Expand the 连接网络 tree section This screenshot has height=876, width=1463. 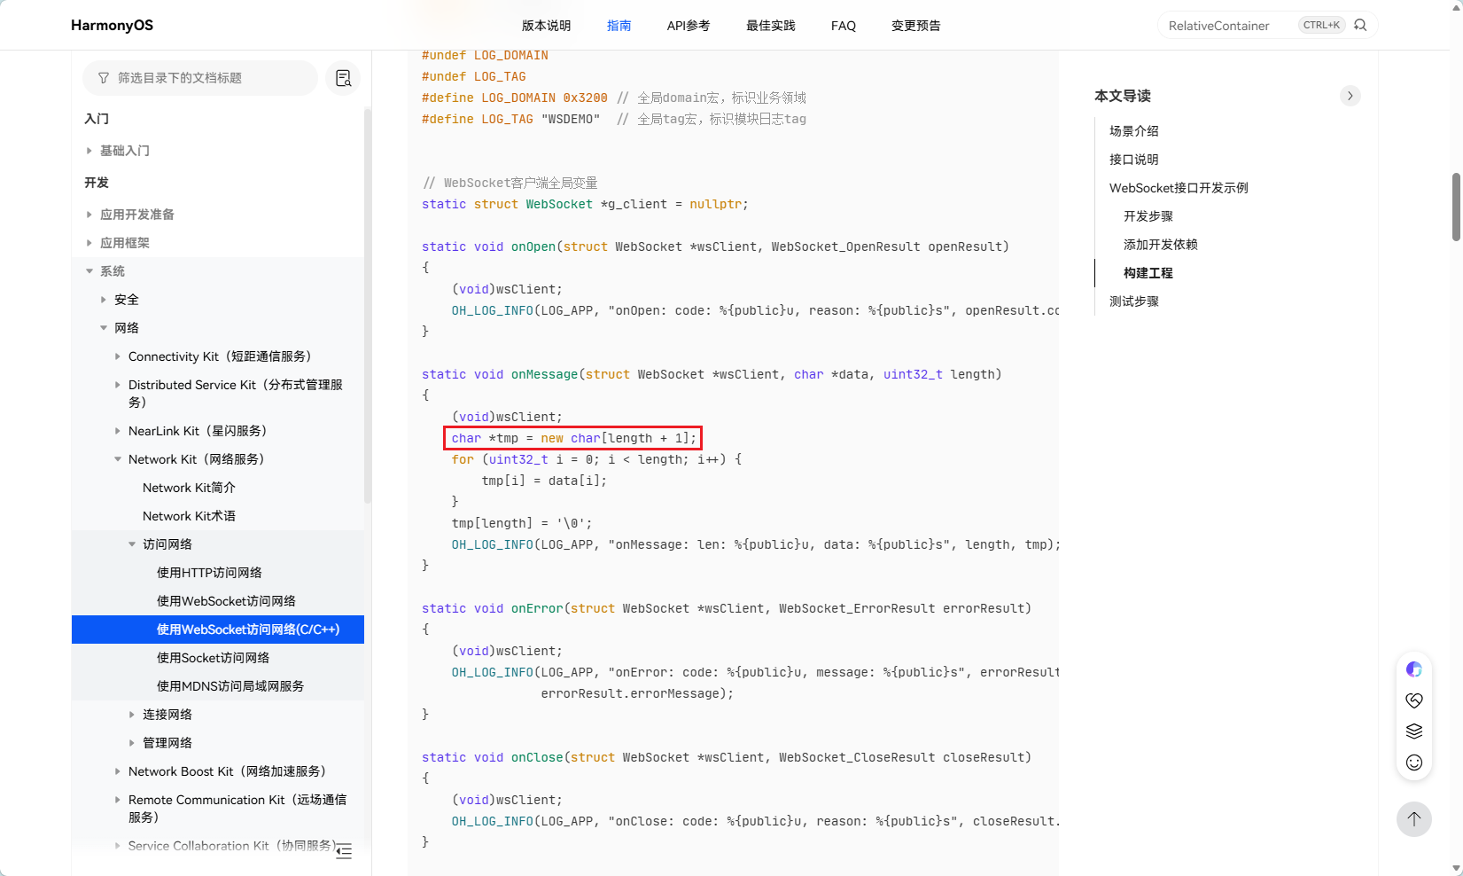click(132, 715)
